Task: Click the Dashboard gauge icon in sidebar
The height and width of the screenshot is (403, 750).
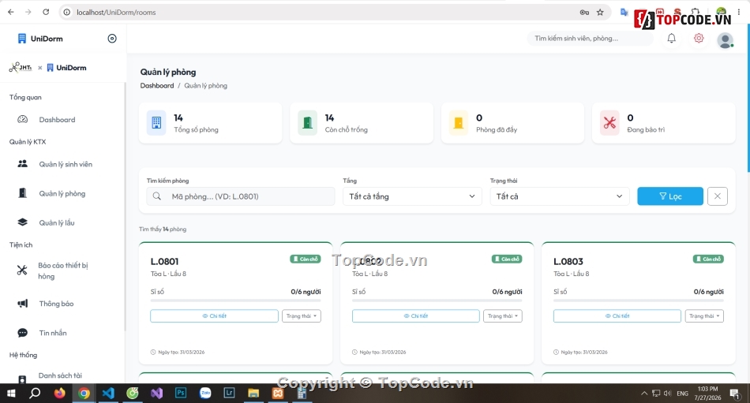Action: tap(22, 120)
